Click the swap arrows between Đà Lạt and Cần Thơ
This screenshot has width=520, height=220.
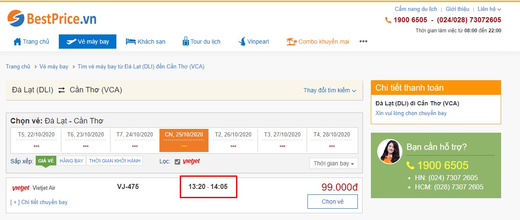tap(61, 90)
